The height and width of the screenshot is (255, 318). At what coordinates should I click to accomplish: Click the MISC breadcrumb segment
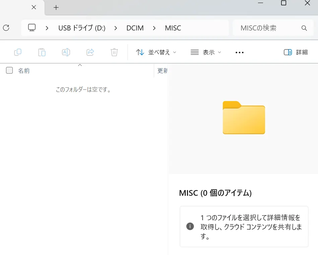[x=173, y=28]
